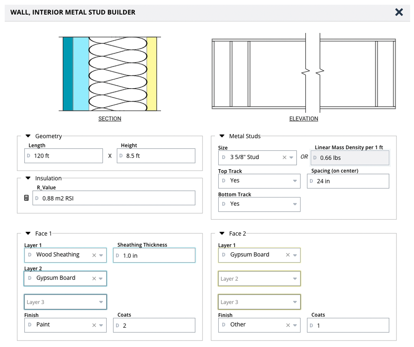The width and height of the screenshot is (414, 347).
Task: Open Face 1 Layer 3 dropdown
Action: 65,302
